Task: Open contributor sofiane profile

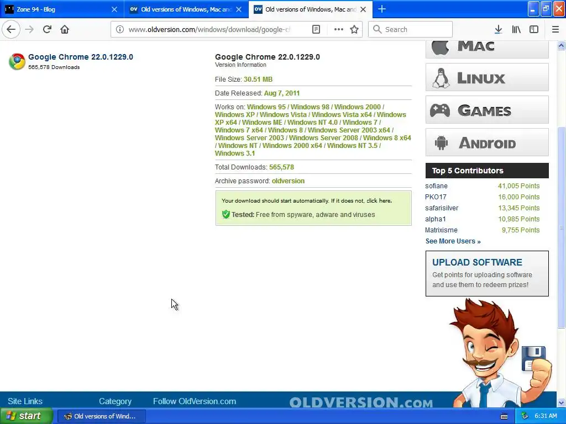Action: click(x=436, y=186)
